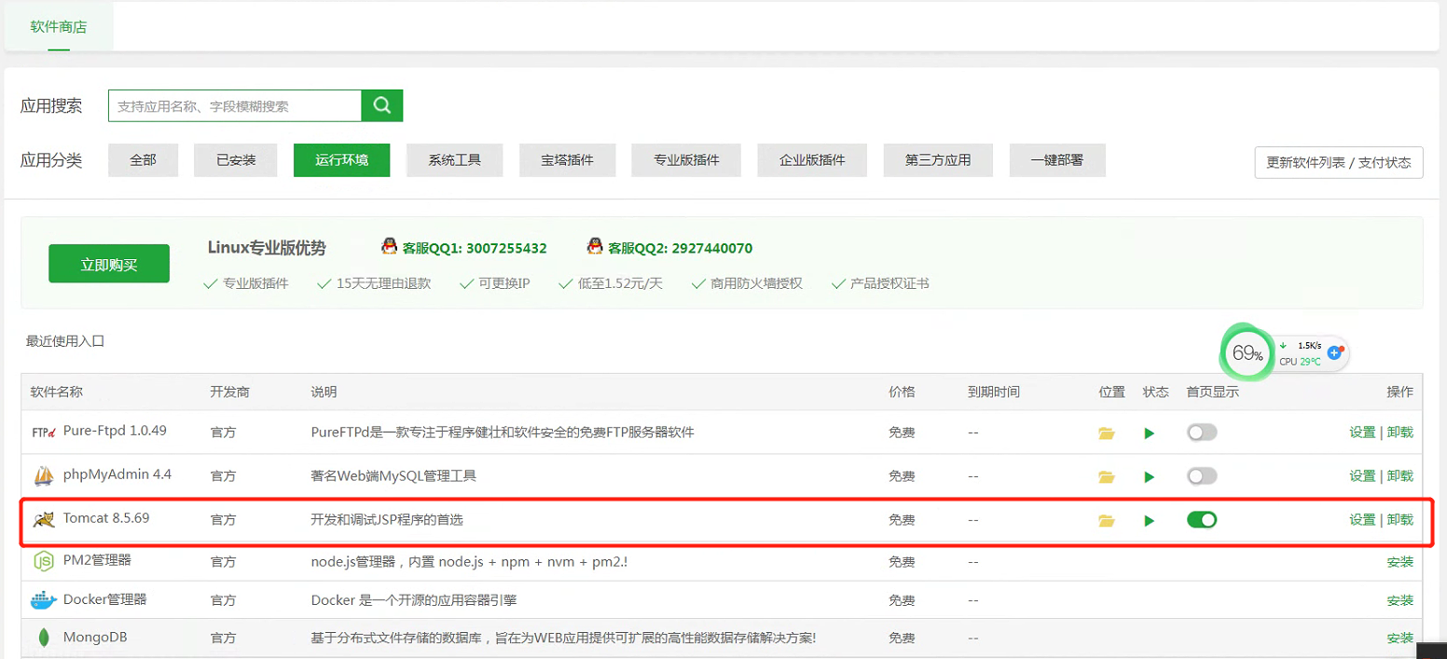Click the 软件名称 column header

pyautogui.click(x=57, y=391)
